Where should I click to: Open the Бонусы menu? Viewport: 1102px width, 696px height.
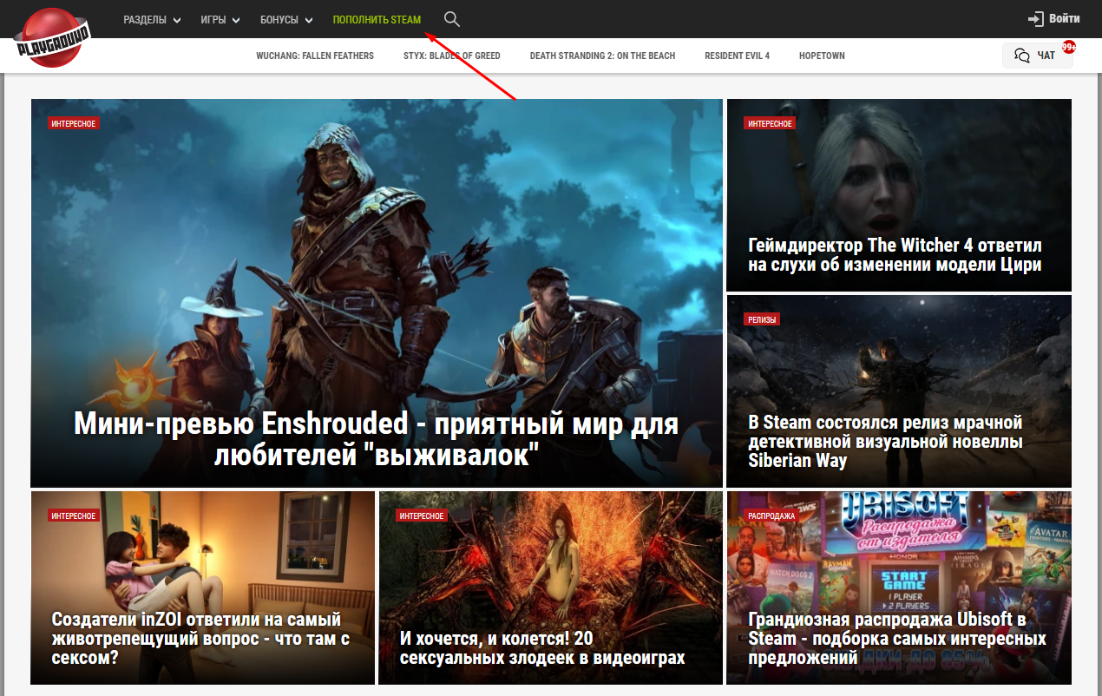[x=287, y=19]
